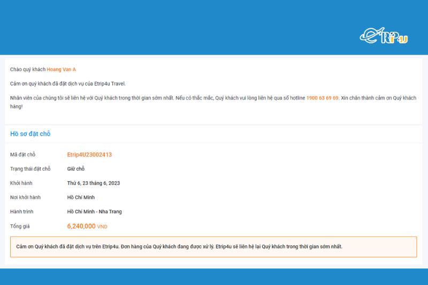Screen dimensions: 428x285
Task: Click the 'Cảm ơn quý khách đã đặt dịch vụ' line
Action: [x=67, y=83]
